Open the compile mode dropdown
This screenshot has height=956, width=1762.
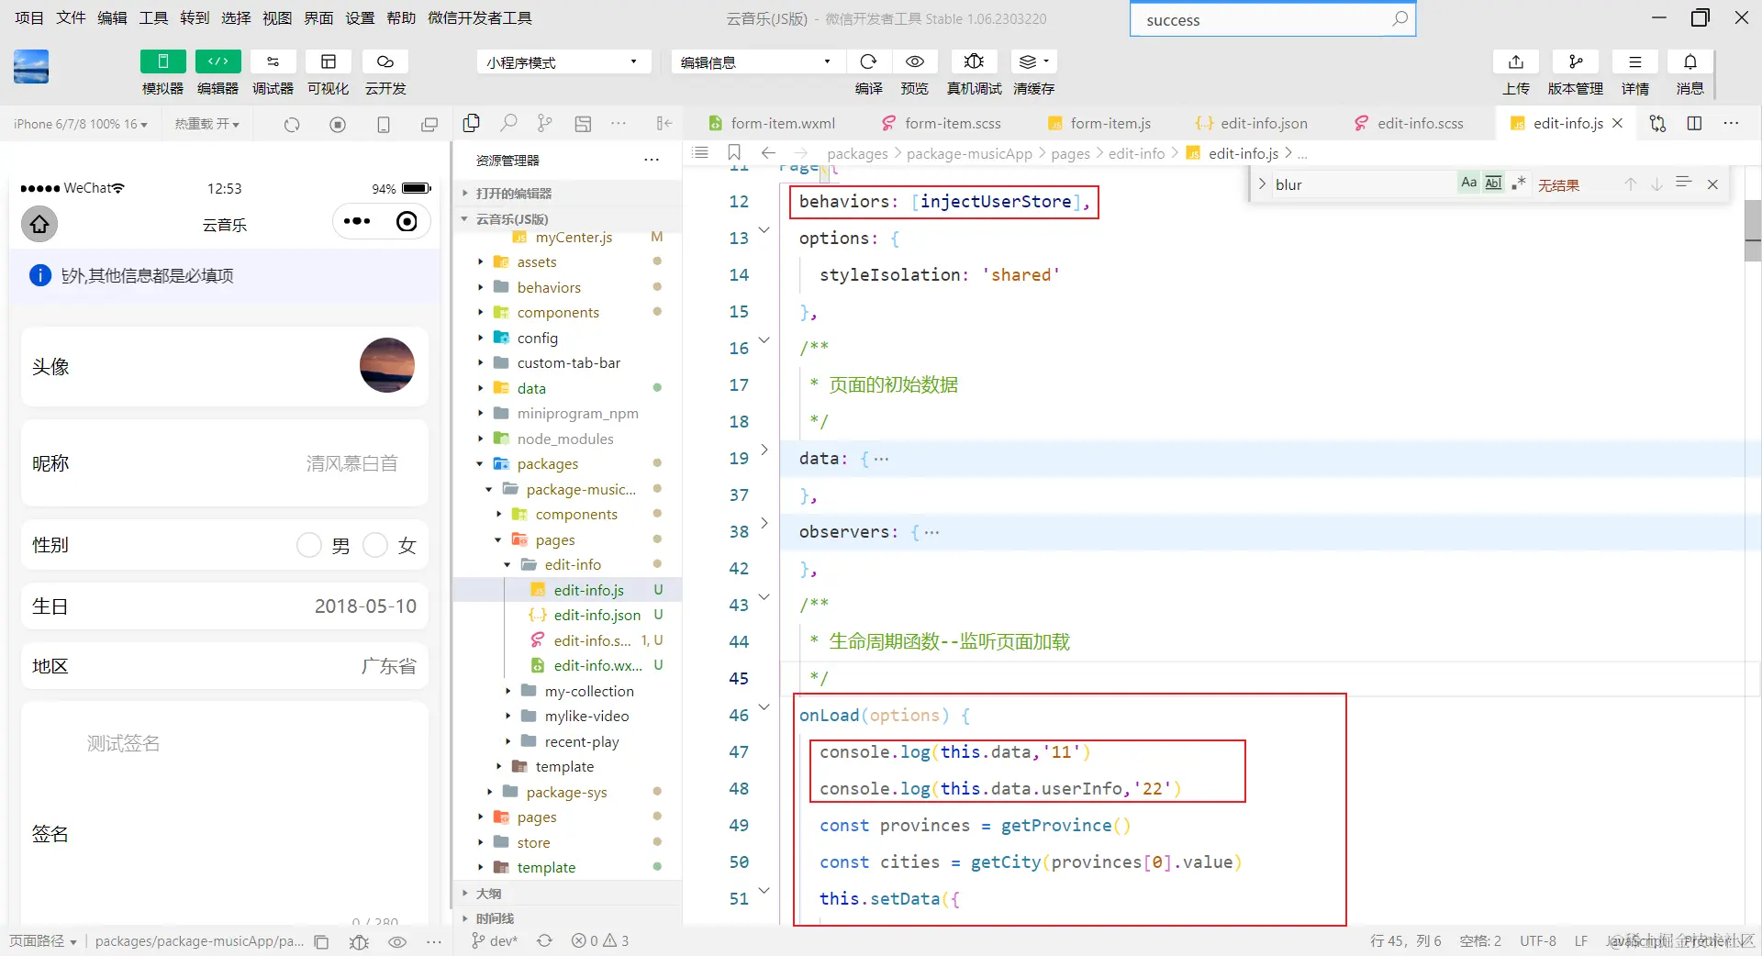click(757, 61)
